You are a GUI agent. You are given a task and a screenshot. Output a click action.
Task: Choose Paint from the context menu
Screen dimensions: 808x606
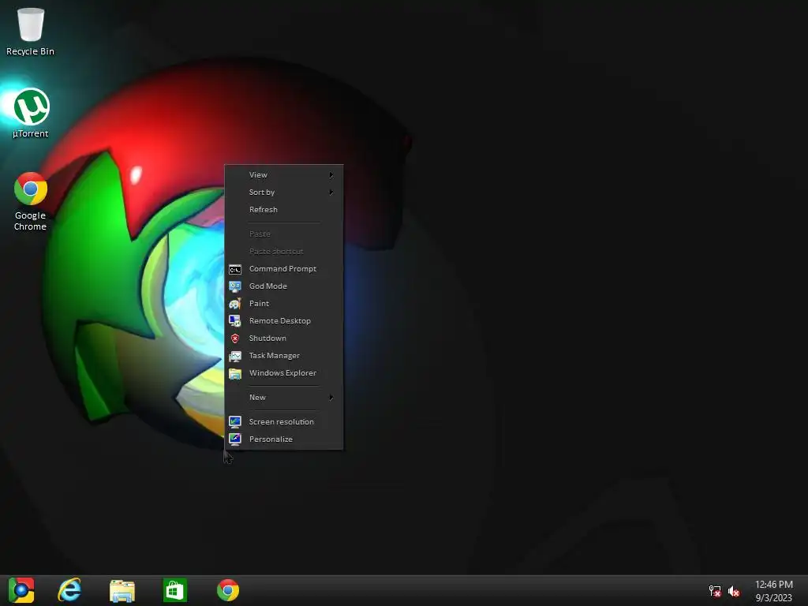[x=284, y=304]
